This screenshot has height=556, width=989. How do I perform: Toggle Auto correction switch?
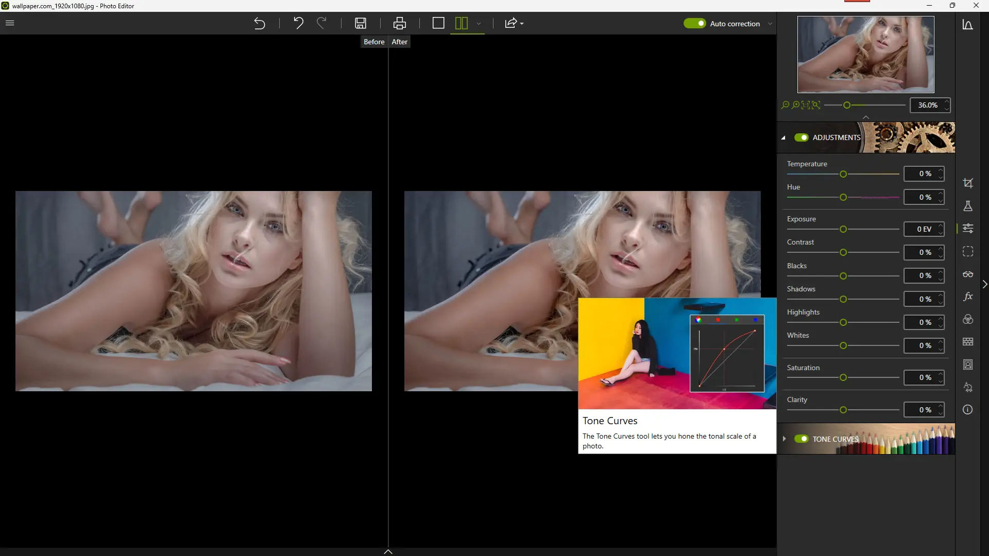click(695, 23)
